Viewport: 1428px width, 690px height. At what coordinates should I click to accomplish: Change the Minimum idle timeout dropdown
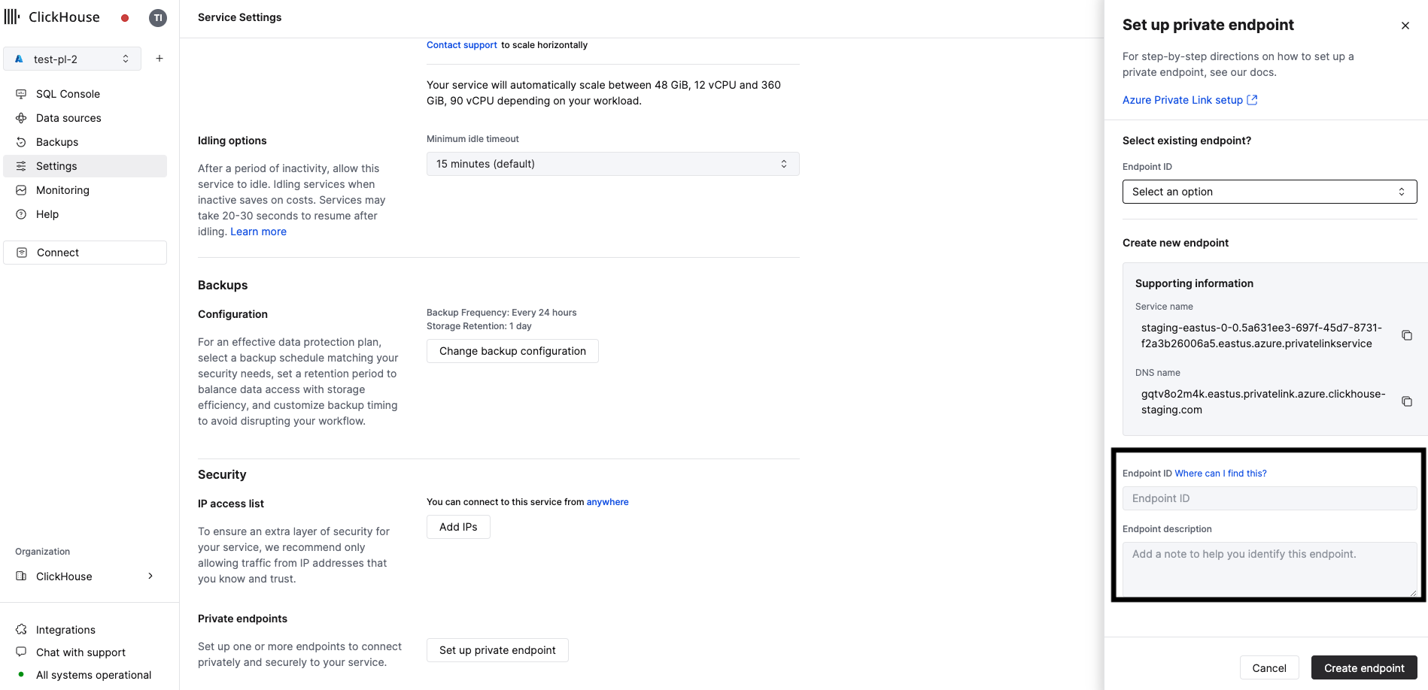tap(612, 163)
